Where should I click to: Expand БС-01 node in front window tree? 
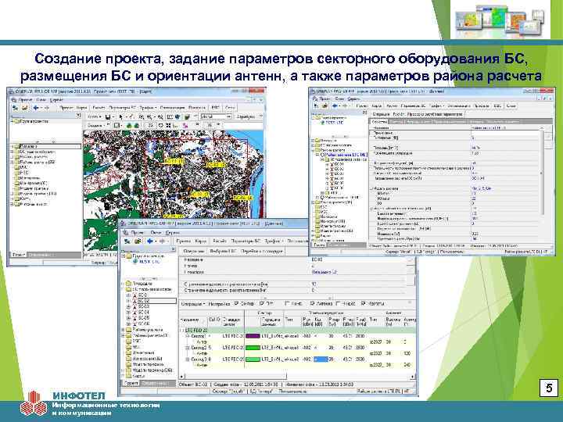pos(128,295)
